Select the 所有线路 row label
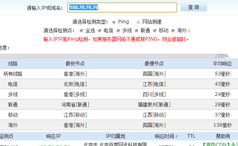The height and width of the screenshot is (146, 238). [13, 74]
